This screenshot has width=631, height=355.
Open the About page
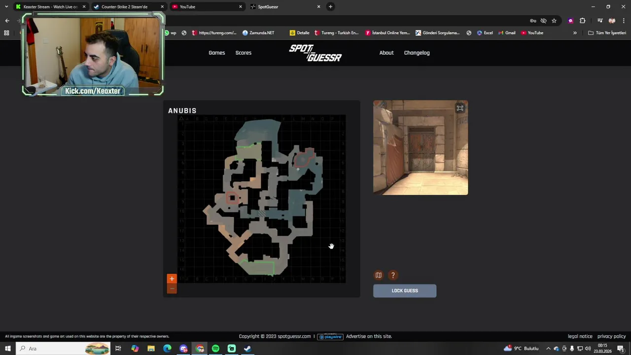(x=386, y=53)
